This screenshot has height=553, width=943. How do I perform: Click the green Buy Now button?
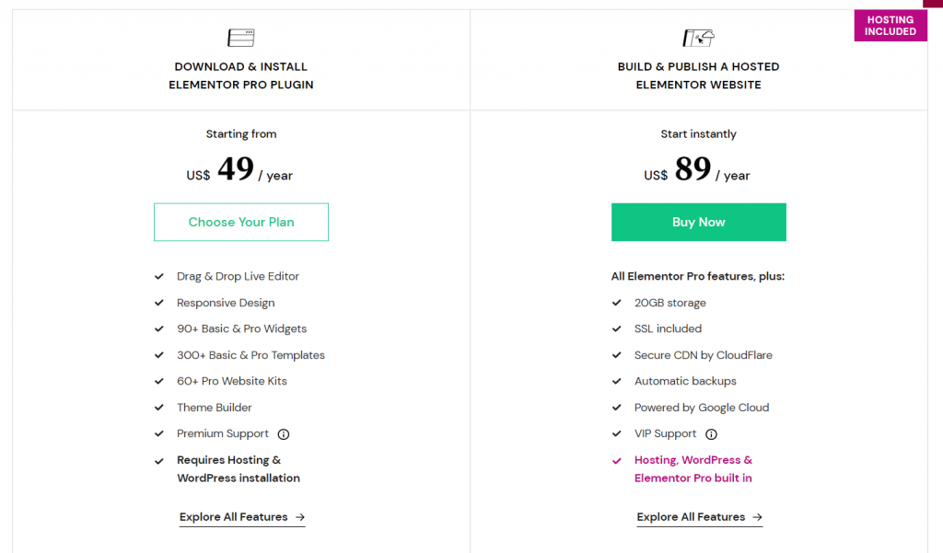tap(698, 222)
